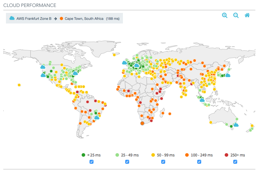The width and height of the screenshot is (260, 173).
Task: Select the cloud icon near Ireland
Action: point(125,63)
